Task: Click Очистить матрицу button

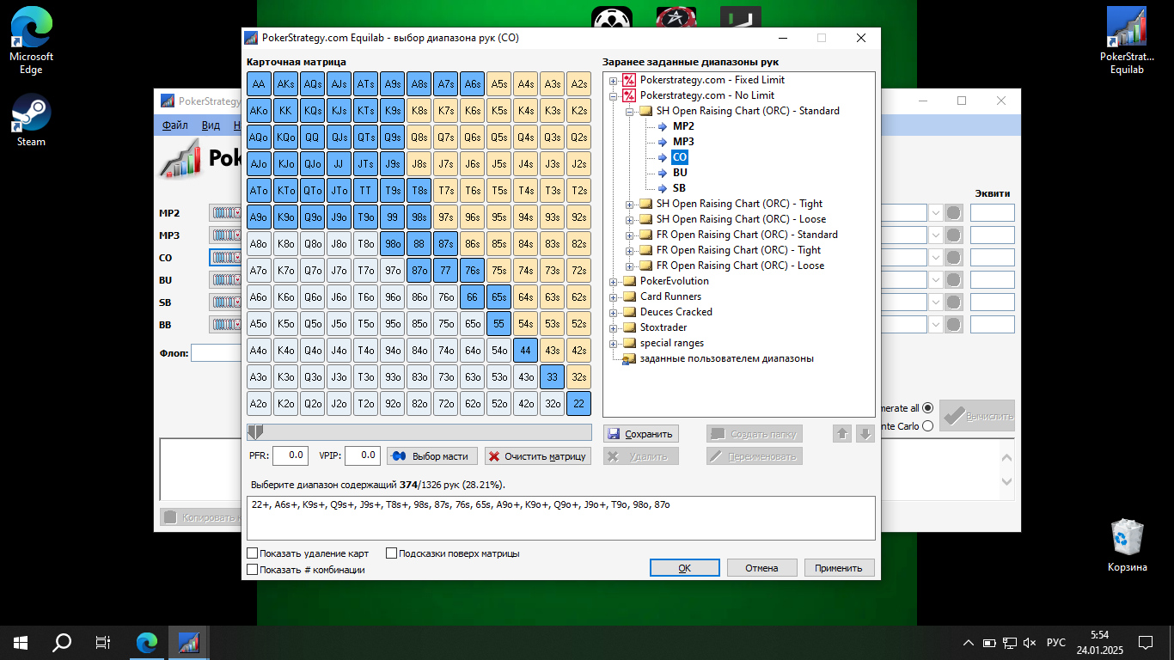Action: [538, 456]
